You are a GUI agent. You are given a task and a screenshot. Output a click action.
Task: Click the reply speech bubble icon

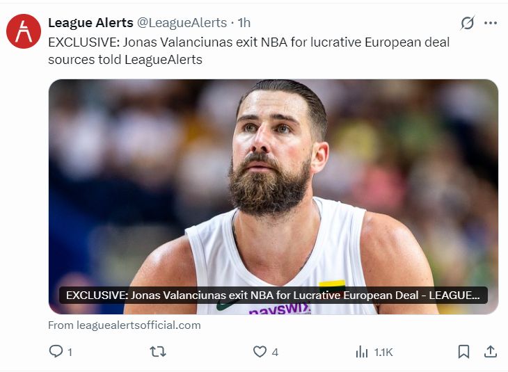click(56, 352)
